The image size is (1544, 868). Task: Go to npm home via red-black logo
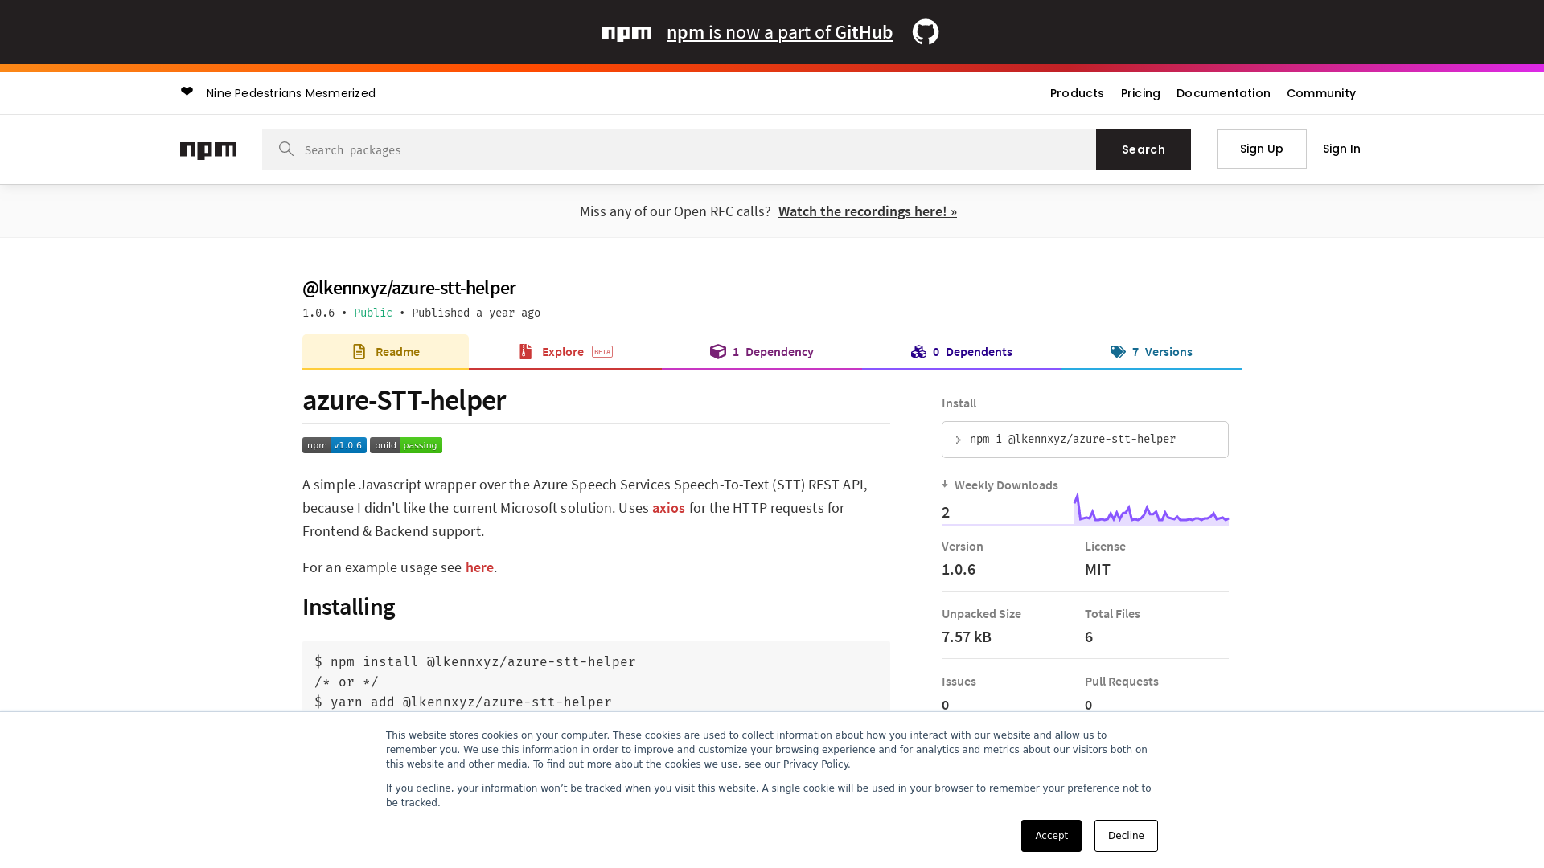208,150
